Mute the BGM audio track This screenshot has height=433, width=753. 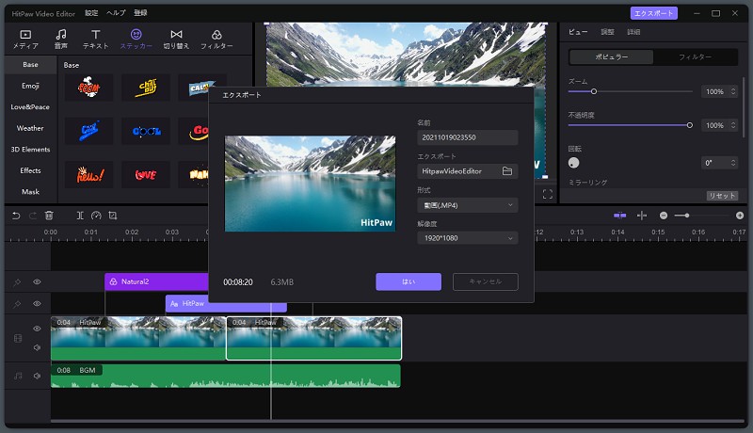tap(38, 376)
